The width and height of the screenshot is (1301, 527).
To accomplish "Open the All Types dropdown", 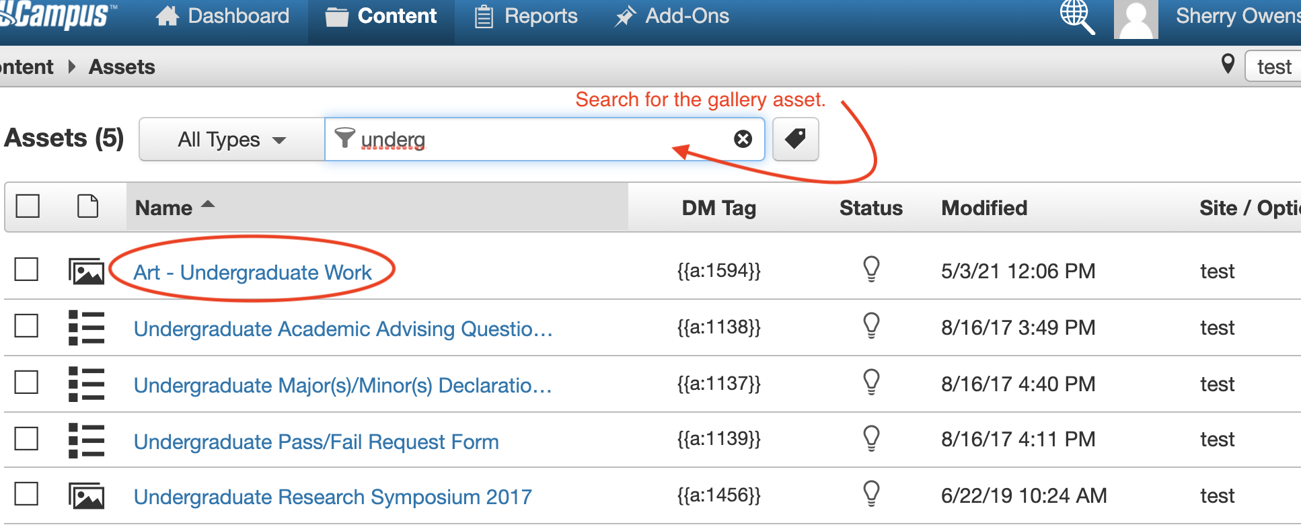I will (x=232, y=139).
